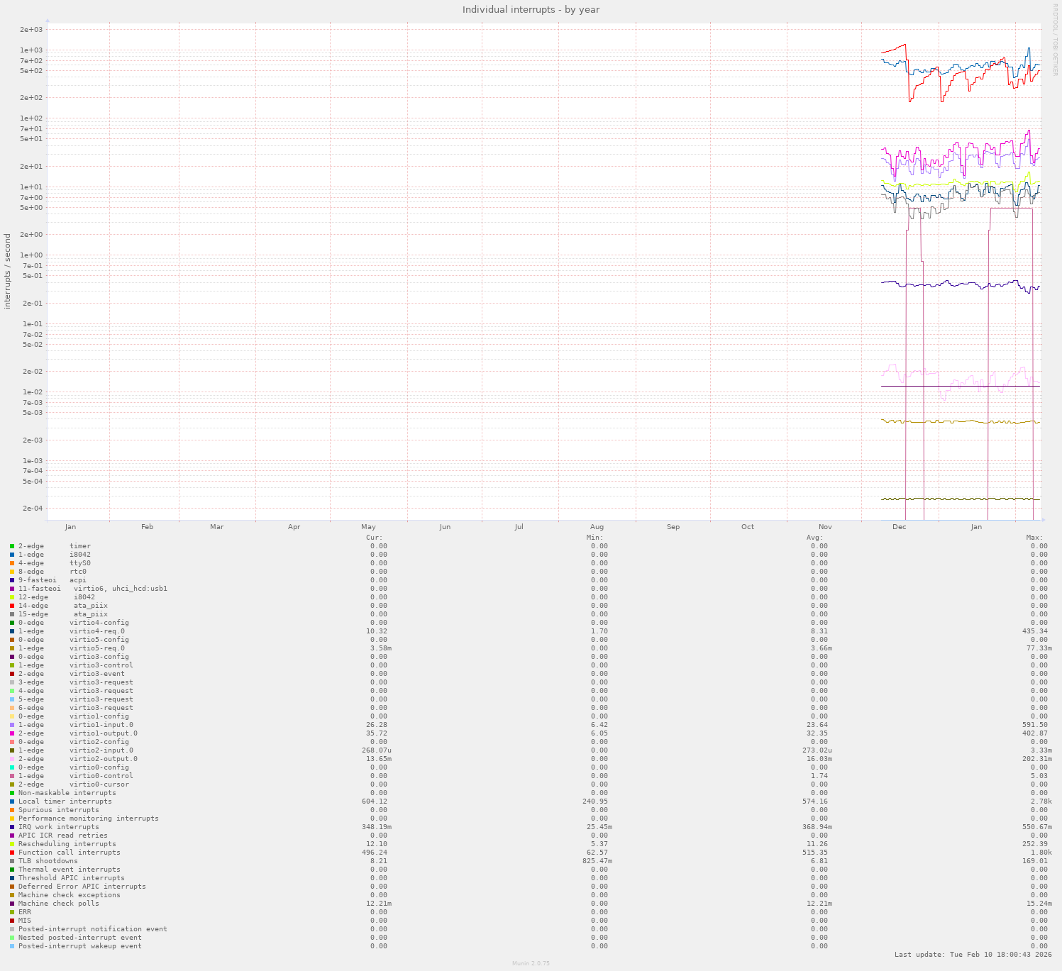Click the Munin 2.0.75 footer text
Screen dimensions: 1062x971
coord(531,963)
